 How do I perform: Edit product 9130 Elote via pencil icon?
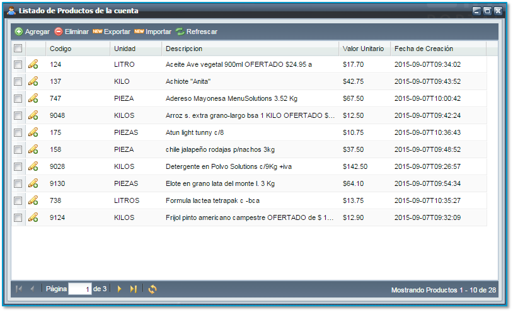tap(33, 183)
